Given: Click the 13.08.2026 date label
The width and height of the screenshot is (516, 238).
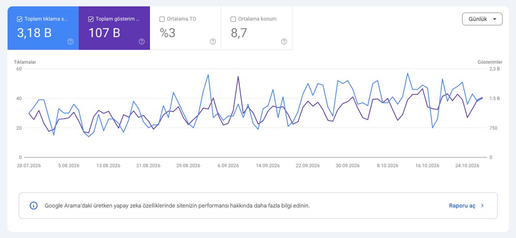Looking at the screenshot, I should tap(108, 166).
